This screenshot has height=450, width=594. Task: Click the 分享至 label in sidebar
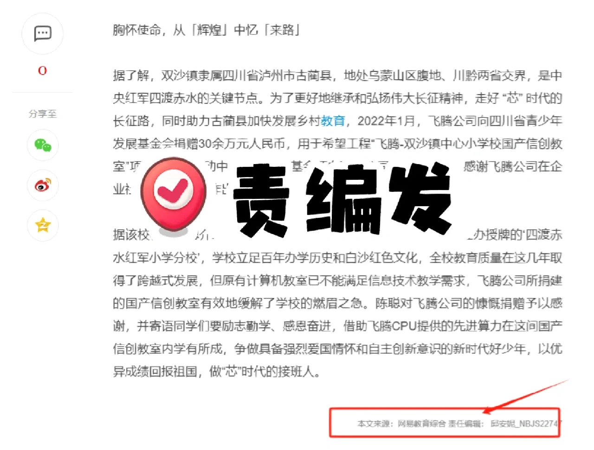[x=43, y=114]
